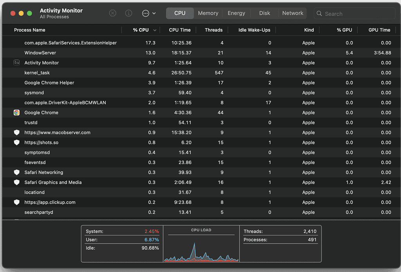Select the sysmond process row
Viewport: 401px width, 272px height.
point(201,92)
